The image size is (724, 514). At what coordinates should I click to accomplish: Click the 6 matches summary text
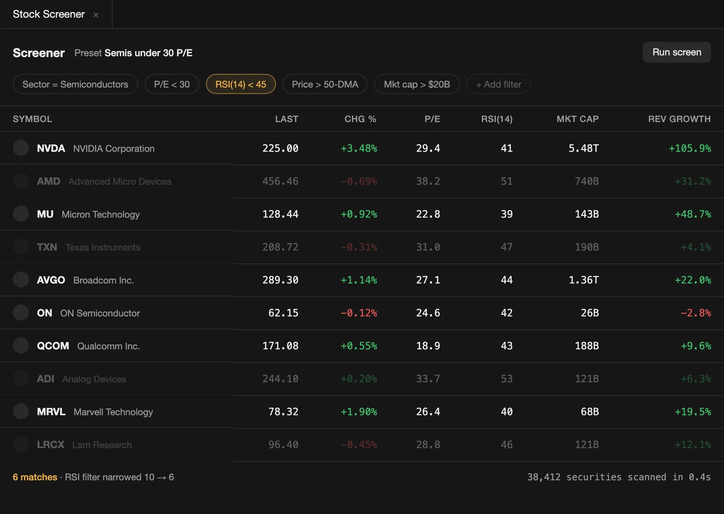35,477
